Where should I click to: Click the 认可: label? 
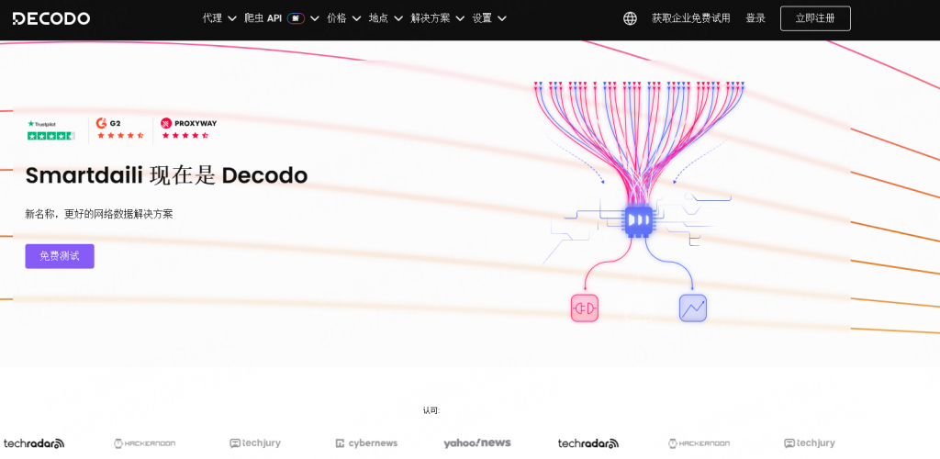coord(431,410)
